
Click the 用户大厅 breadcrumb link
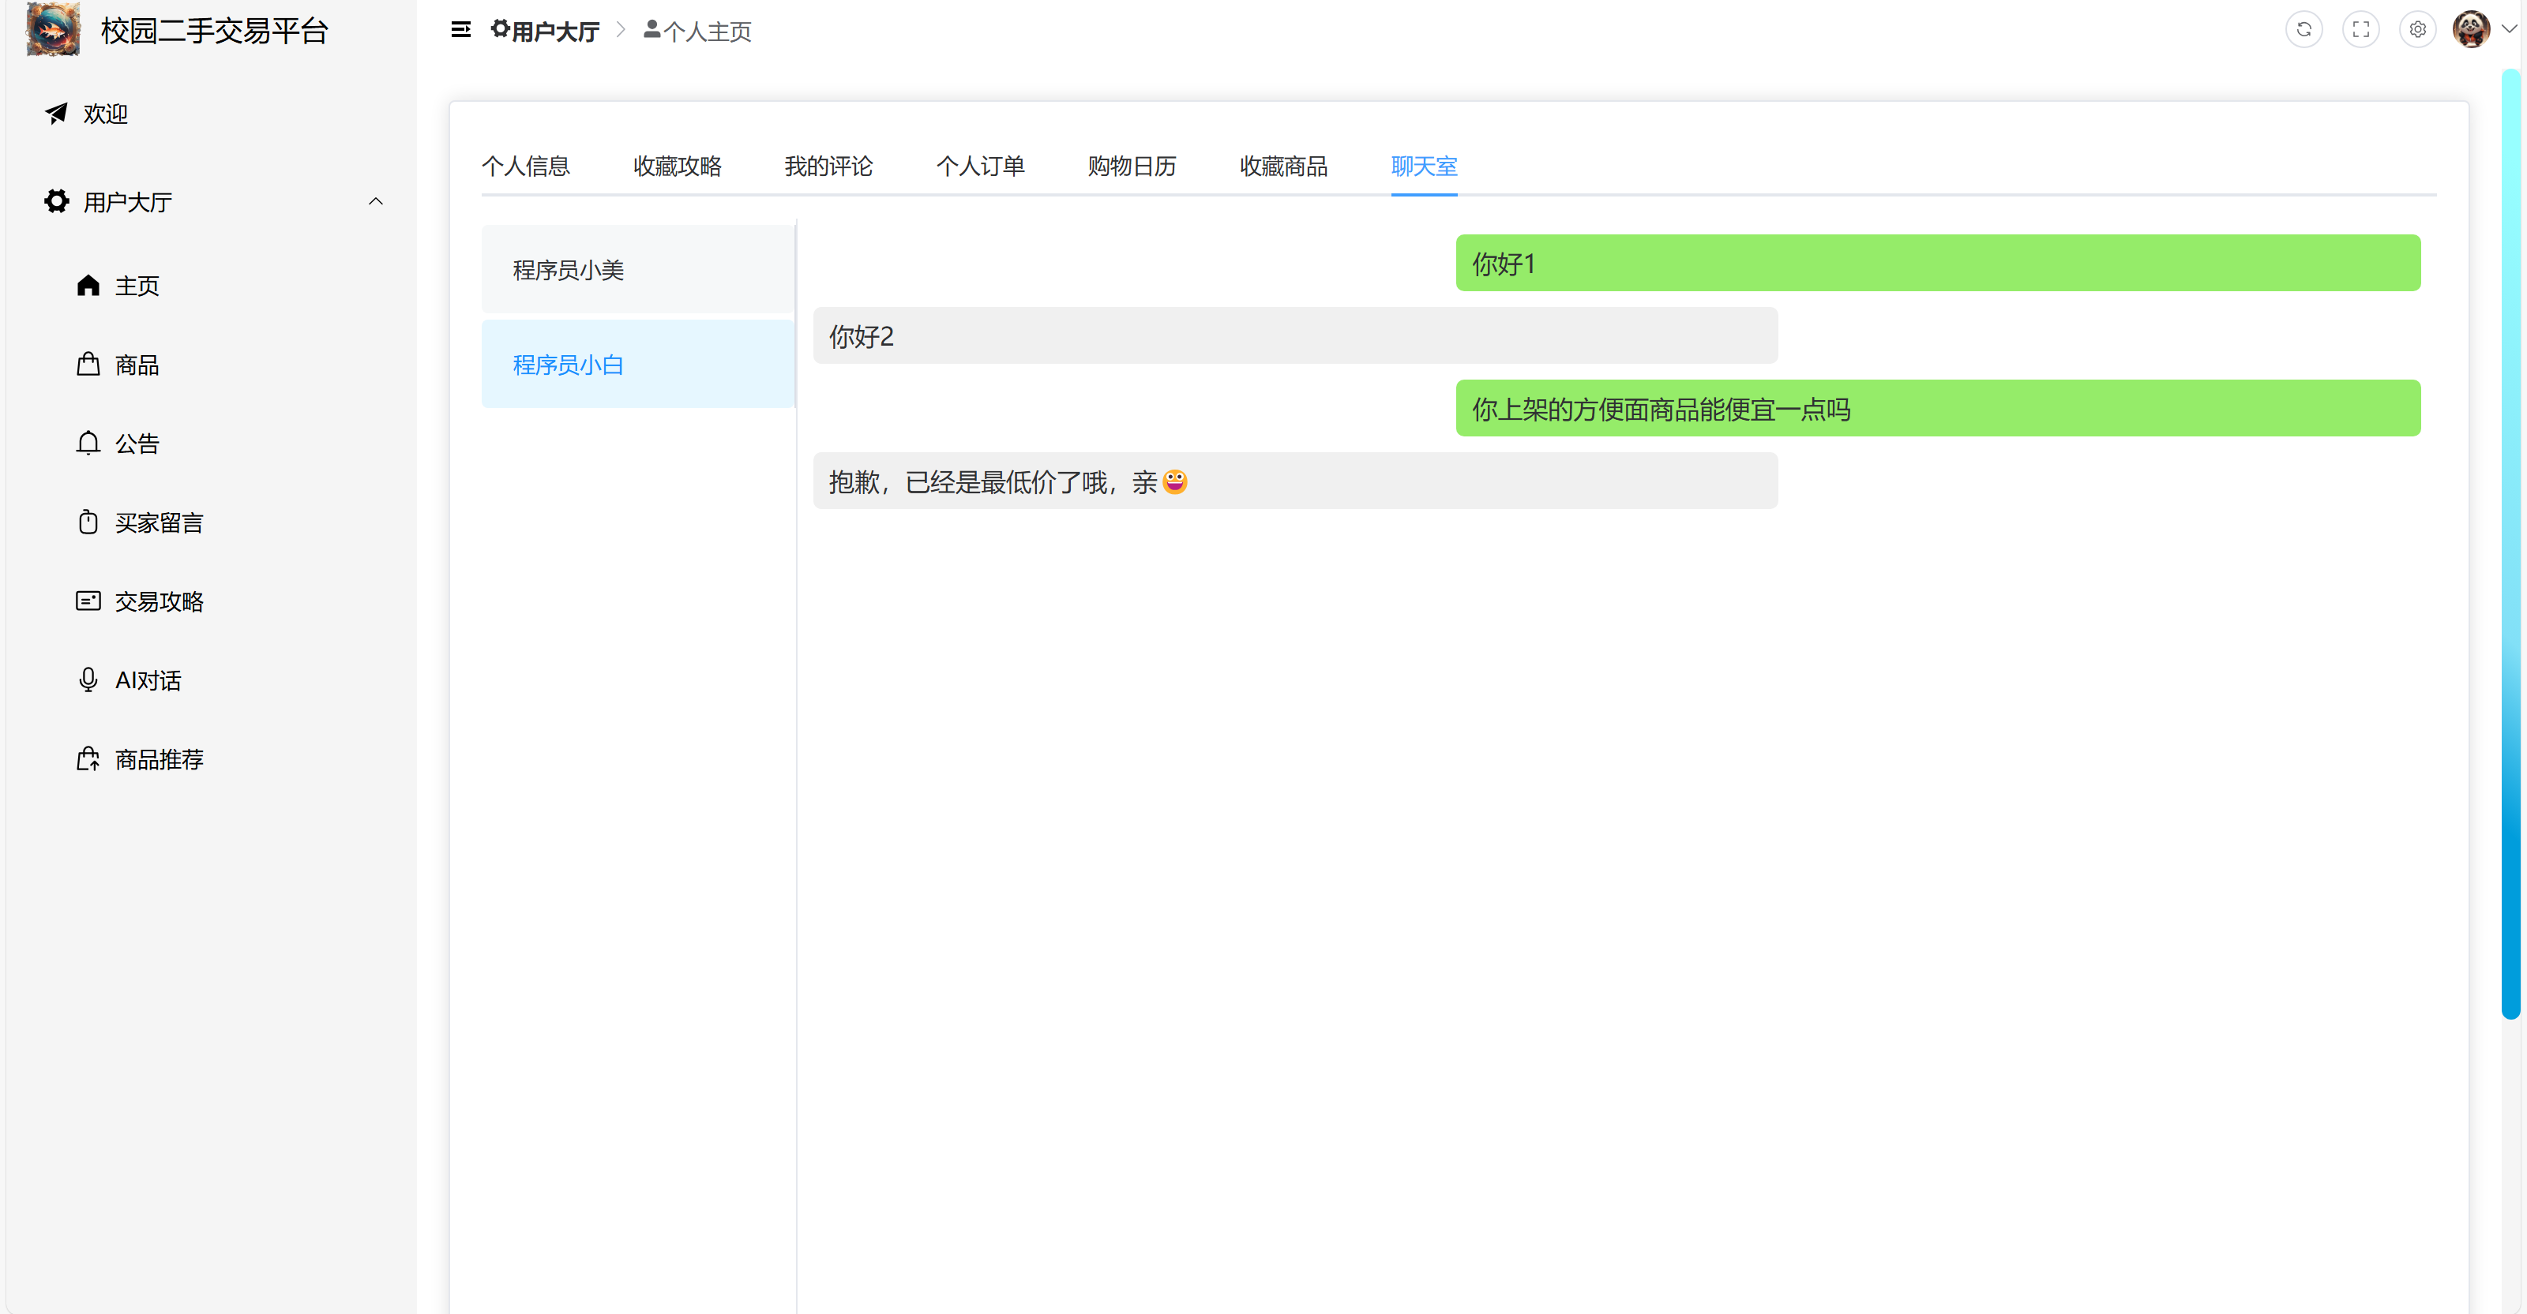554,32
